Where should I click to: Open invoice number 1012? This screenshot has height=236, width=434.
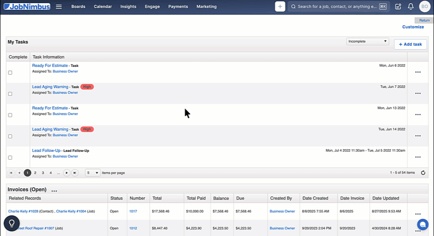[x=133, y=228]
